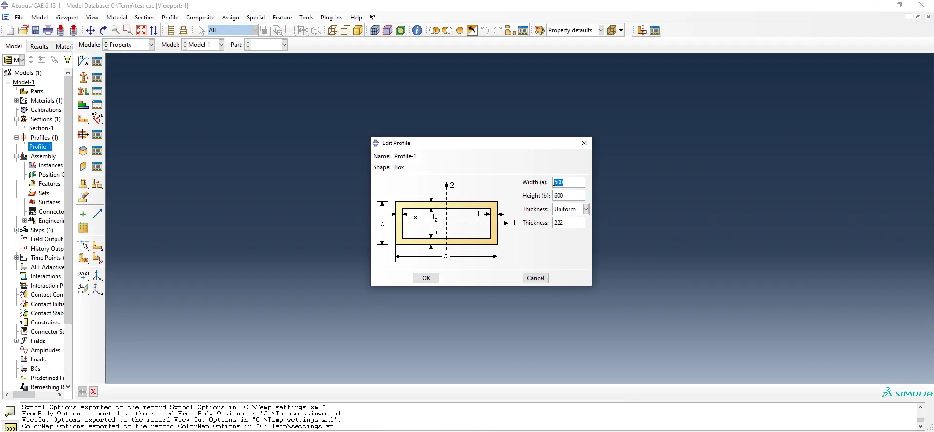Click the Create Composite Layup icon

pos(83,105)
